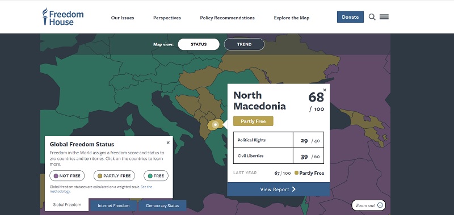Click the View Report arrow chevron

coord(293,189)
